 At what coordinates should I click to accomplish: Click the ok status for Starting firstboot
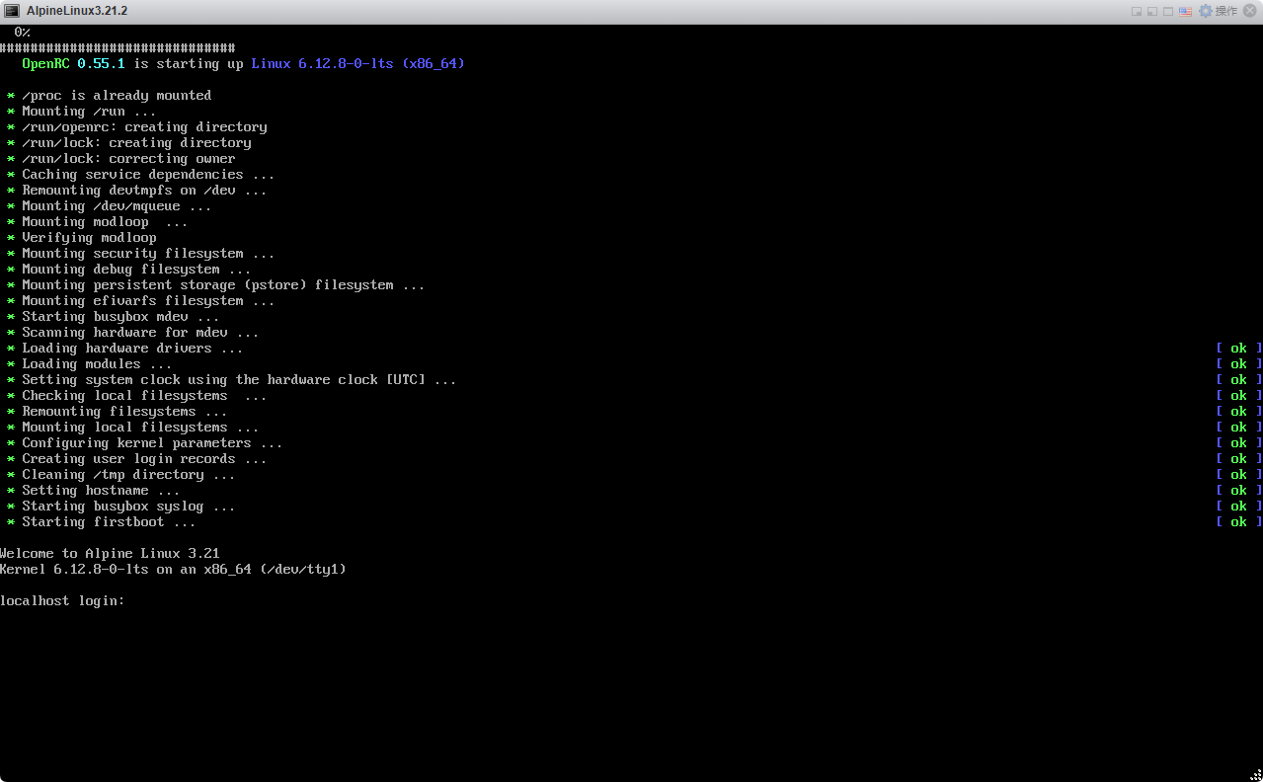coord(1238,522)
